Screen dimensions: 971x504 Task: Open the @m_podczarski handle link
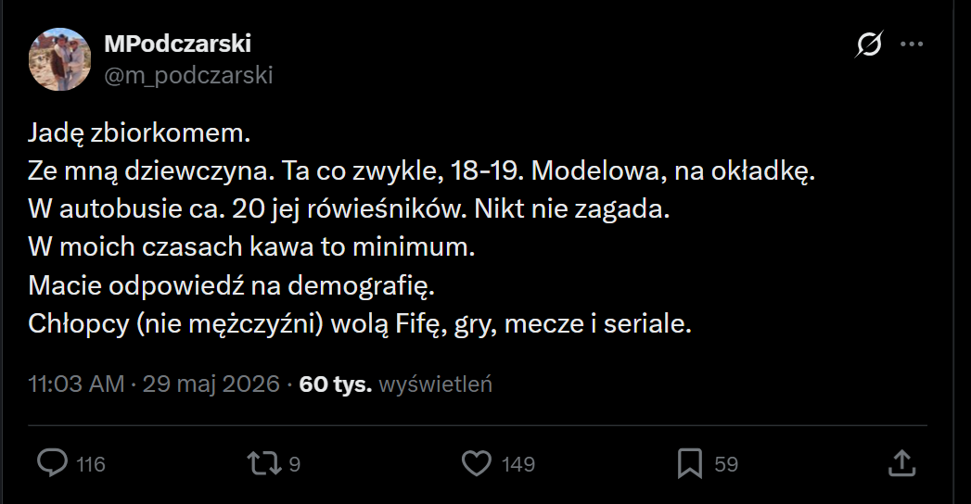[x=188, y=75]
